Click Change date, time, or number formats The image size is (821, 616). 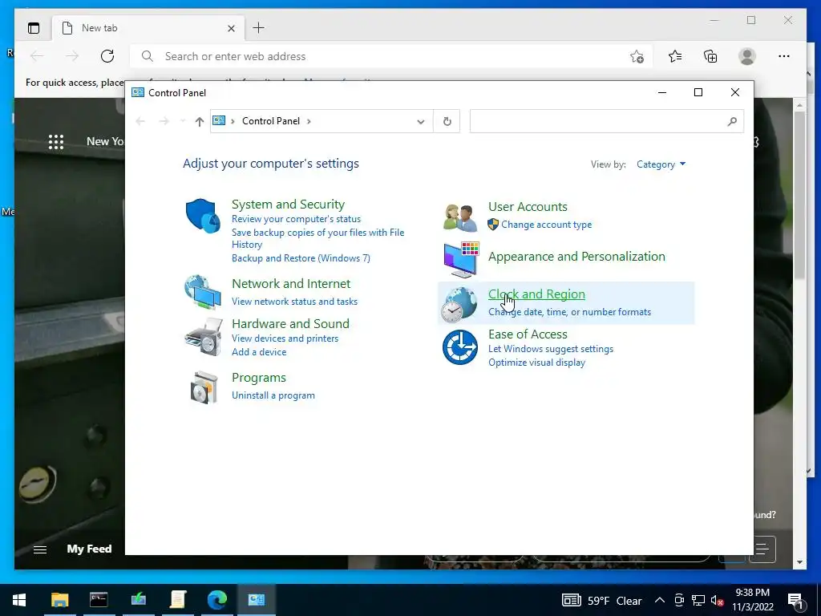pos(569,312)
